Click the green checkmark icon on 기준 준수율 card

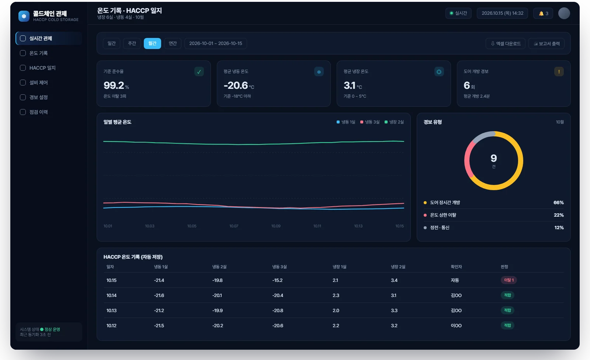tap(199, 72)
